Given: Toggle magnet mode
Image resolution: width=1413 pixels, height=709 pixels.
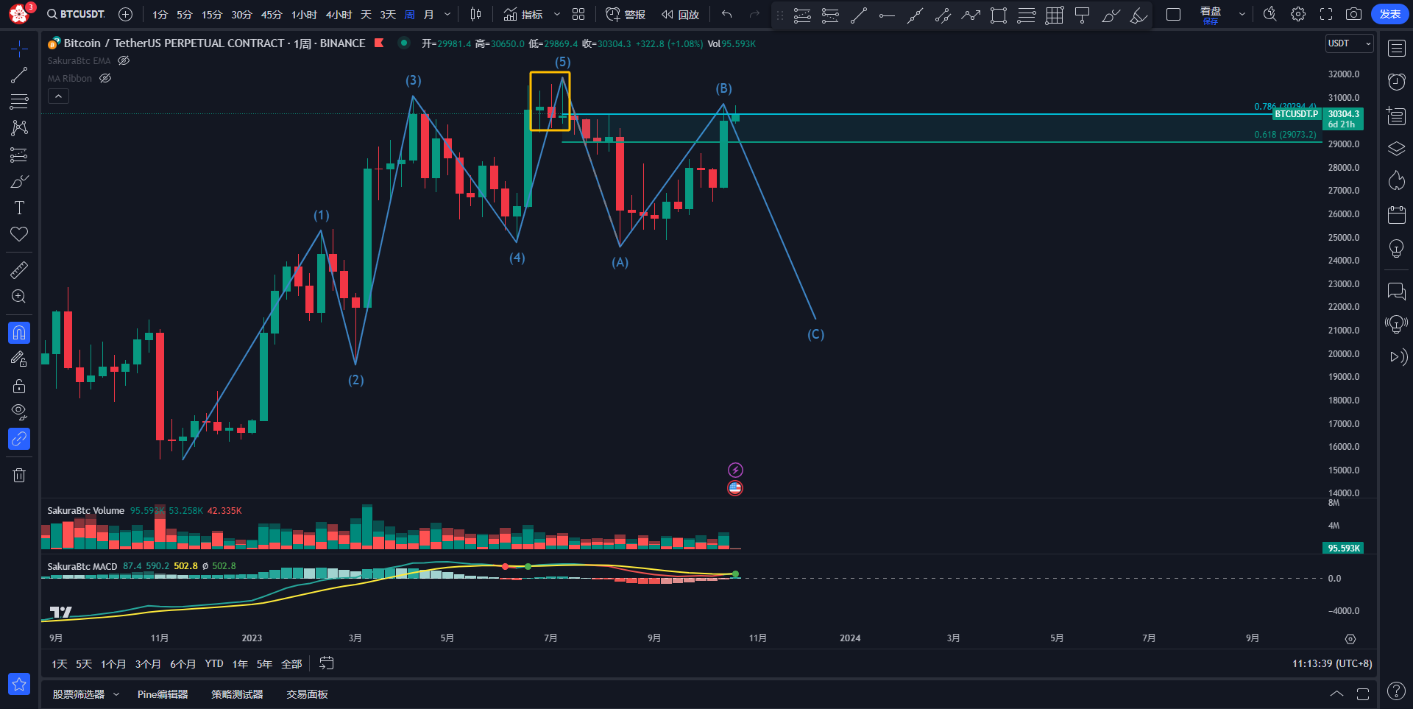Looking at the screenshot, I should tap(19, 333).
